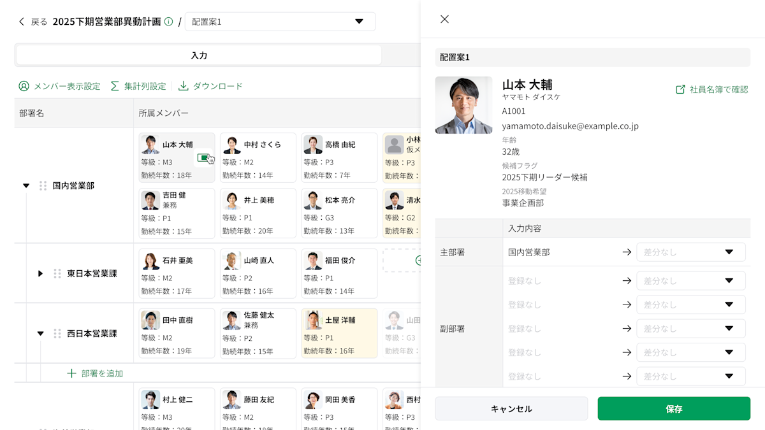The image size is (765, 430).
Task: Click the sigma icon for 集計列設定
Action: click(115, 86)
